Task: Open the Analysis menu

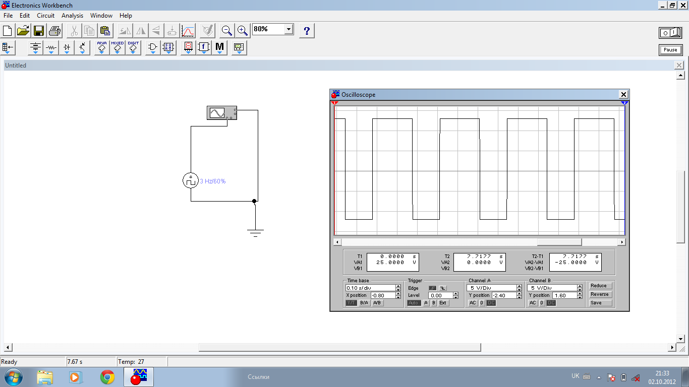Action: [72, 16]
